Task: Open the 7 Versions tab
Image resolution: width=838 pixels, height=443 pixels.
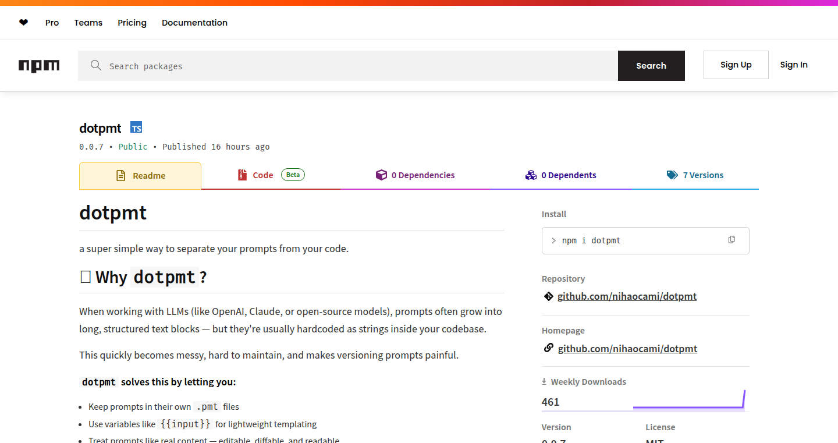Action: pos(695,175)
